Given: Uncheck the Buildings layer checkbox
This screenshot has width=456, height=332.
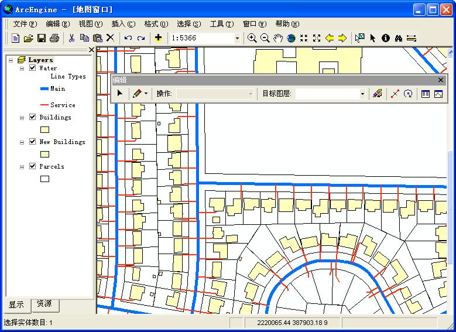Looking at the screenshot, I should point(33,117).
